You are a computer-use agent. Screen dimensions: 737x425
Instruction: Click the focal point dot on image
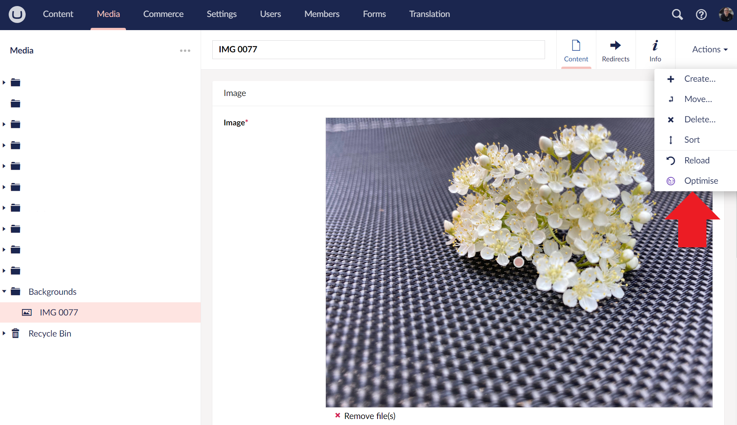tap(519, 262)
